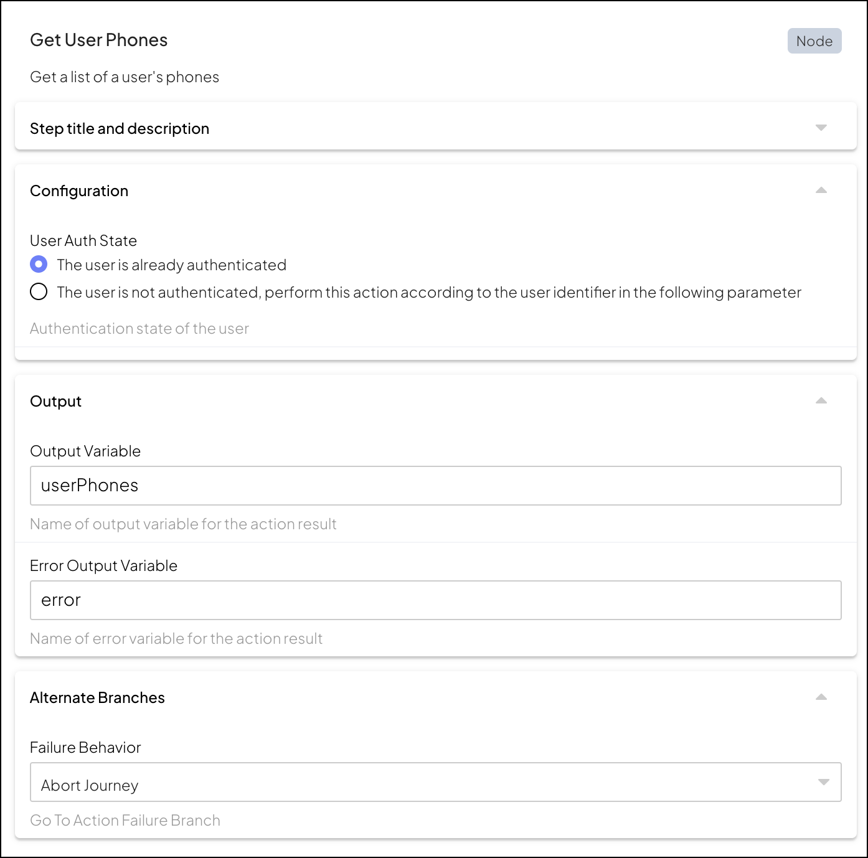Click the caret icon in Failure Behavior field
Image resolution: width=868 pixels, height=858 pixels.
(x=823, y=782)
